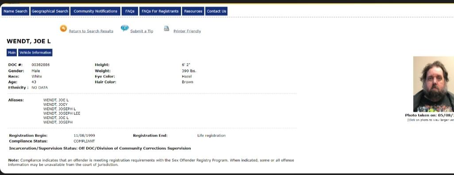Click the blue Submit a Tip speech bubble icon
Screen dimensions: 454x175
[x=124, y=28]
